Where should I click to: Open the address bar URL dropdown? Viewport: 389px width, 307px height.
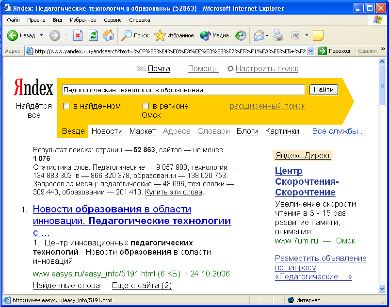[x=311, y=51]
